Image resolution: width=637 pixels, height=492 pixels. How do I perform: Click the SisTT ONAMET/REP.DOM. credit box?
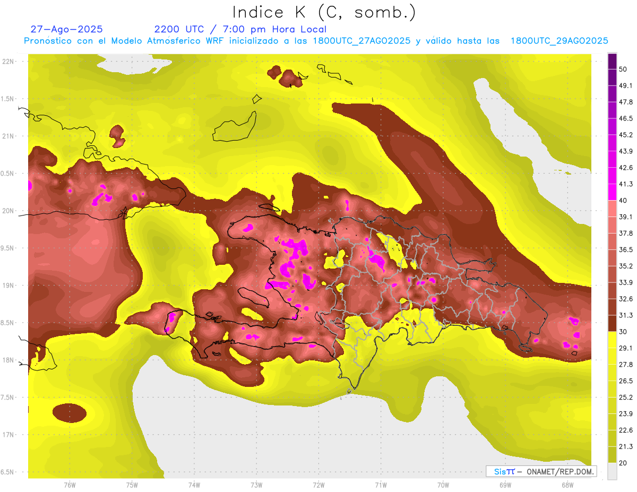pos(541,471)
